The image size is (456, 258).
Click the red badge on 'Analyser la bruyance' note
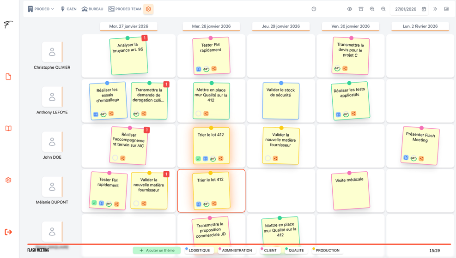pyautogui.click(x=144, y=38)
